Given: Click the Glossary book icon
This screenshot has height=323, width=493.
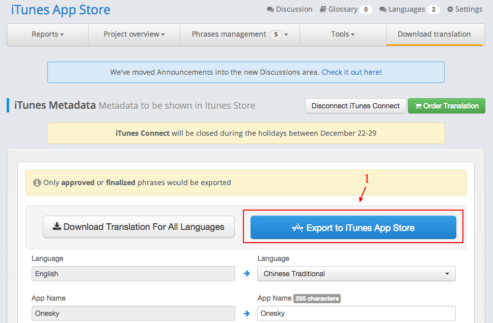Looking at the screenshot, I should coord(323,9).
